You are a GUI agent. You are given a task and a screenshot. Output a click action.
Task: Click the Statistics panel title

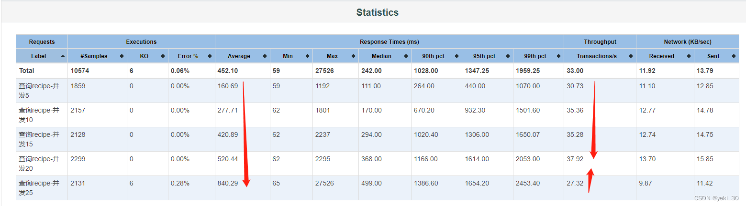[x=378, y=12]
